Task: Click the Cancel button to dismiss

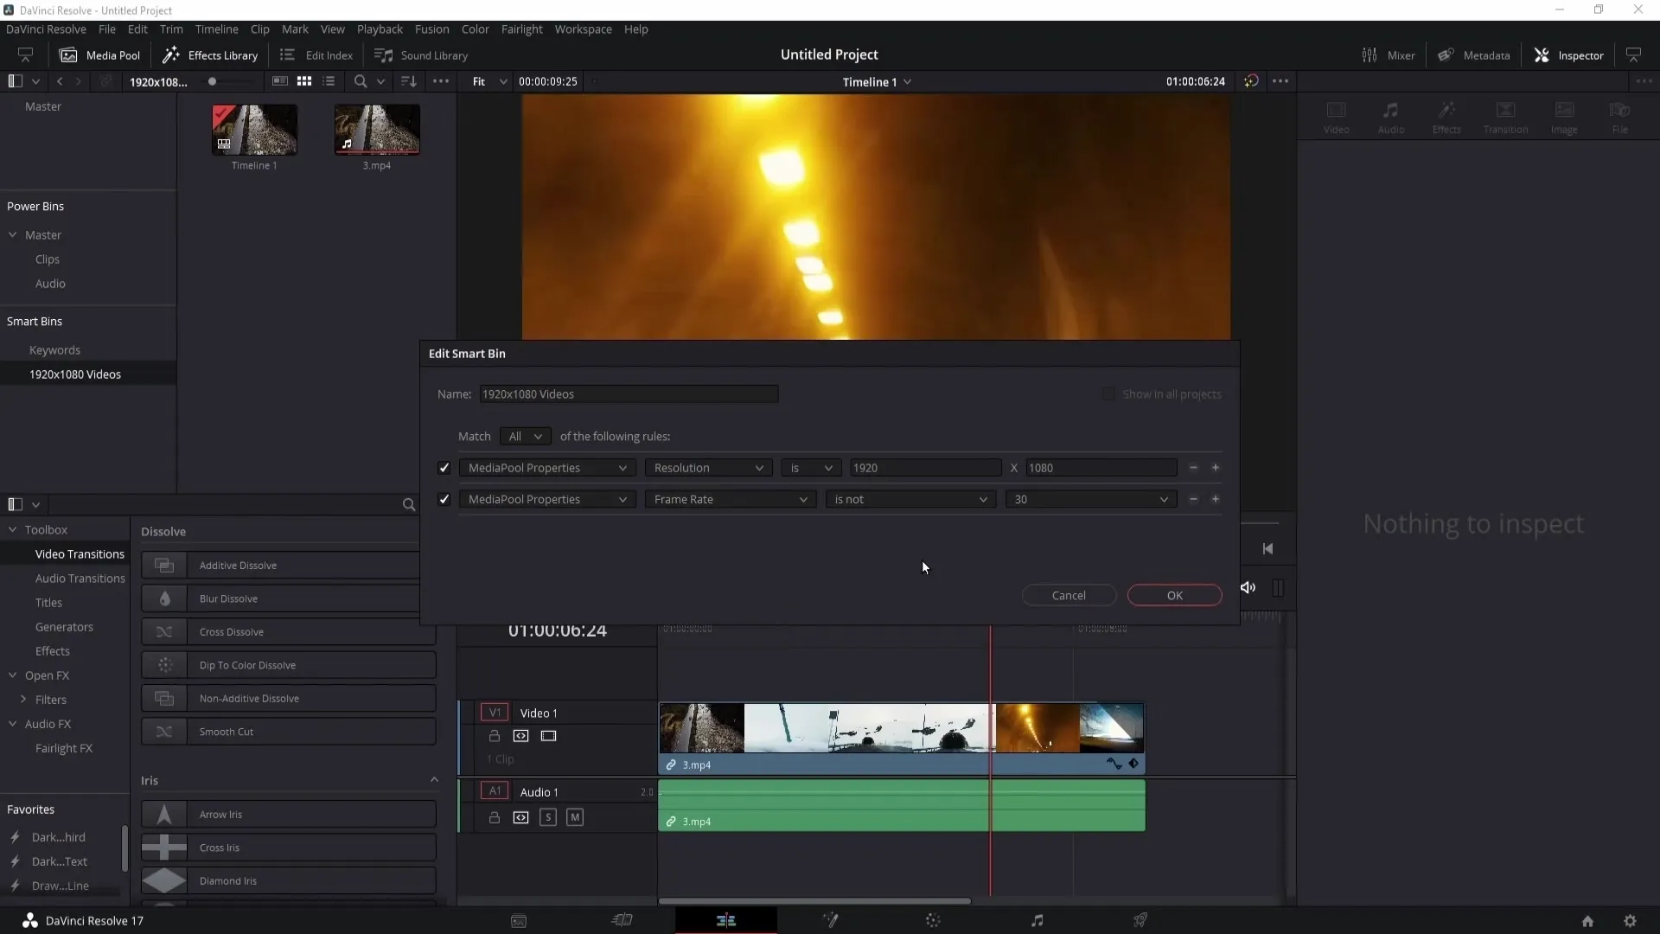Action: click(x=1069, y=594)
